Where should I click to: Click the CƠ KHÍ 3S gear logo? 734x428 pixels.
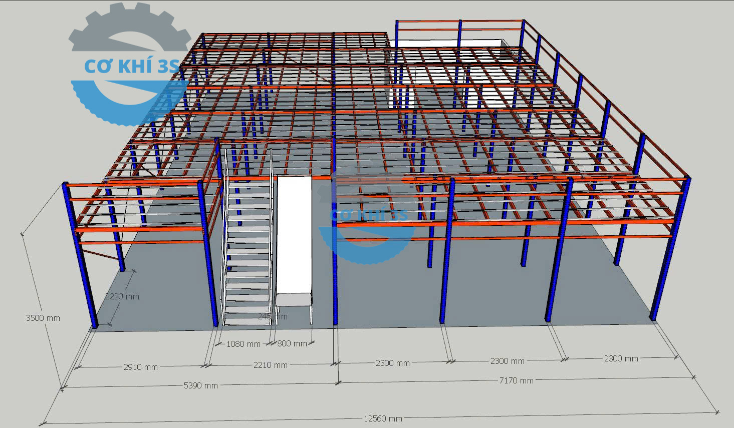[129, 65]
